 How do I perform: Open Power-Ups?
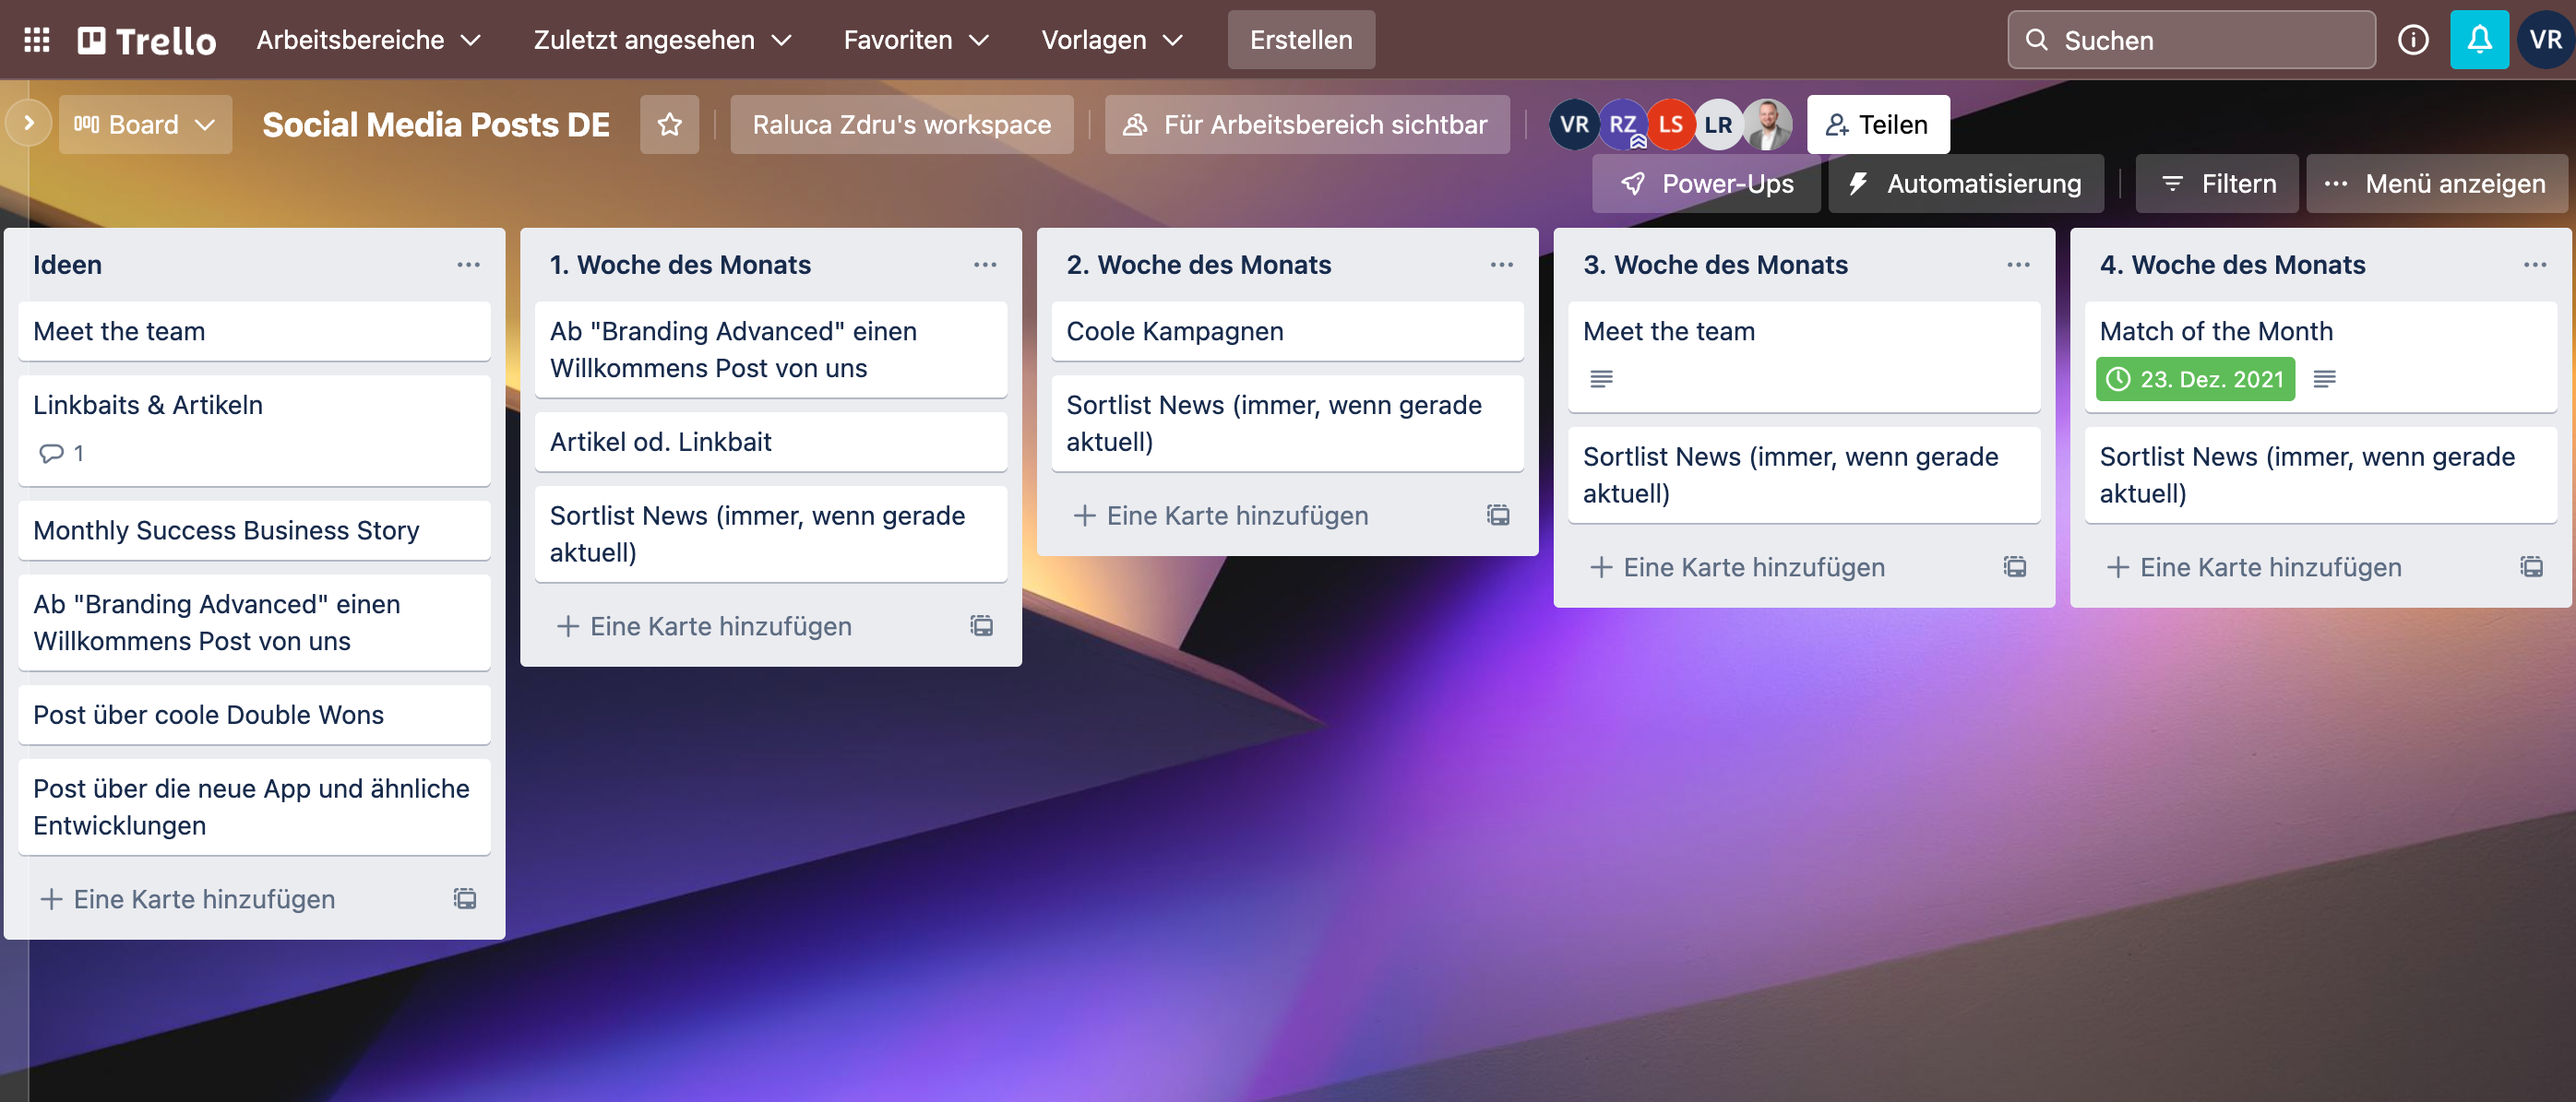pos(1706,184)
